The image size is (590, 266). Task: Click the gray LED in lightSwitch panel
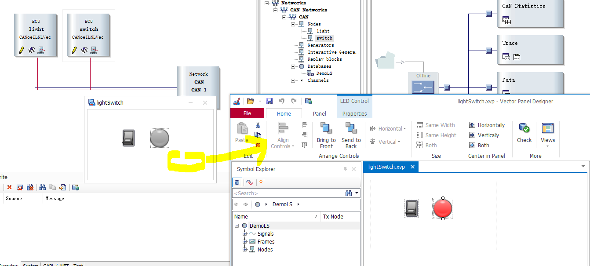click(159, 138)
